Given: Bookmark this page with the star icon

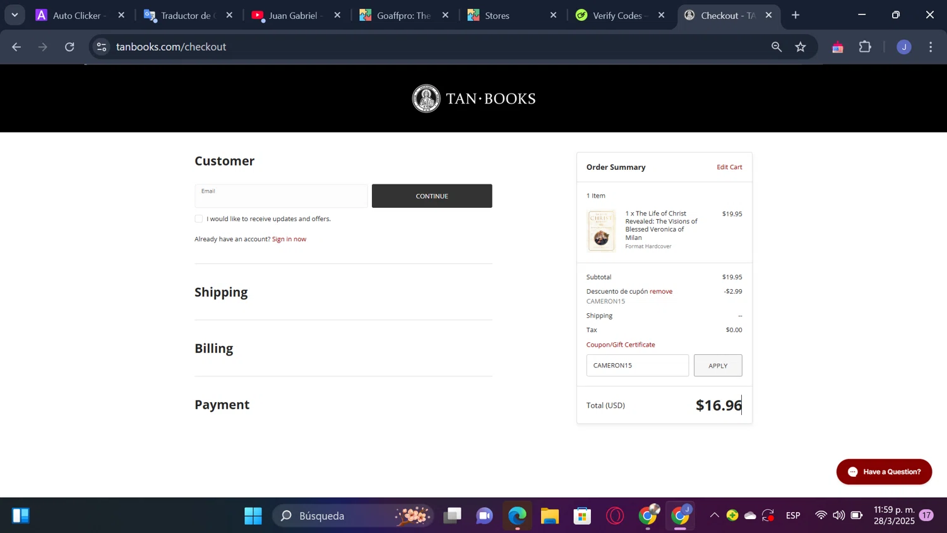Looking at the screenshot, I should click(801, 47).
